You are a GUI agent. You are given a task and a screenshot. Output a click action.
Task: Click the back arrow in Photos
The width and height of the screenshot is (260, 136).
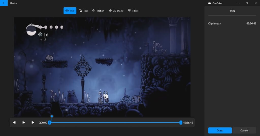click(x=4, y=3)
